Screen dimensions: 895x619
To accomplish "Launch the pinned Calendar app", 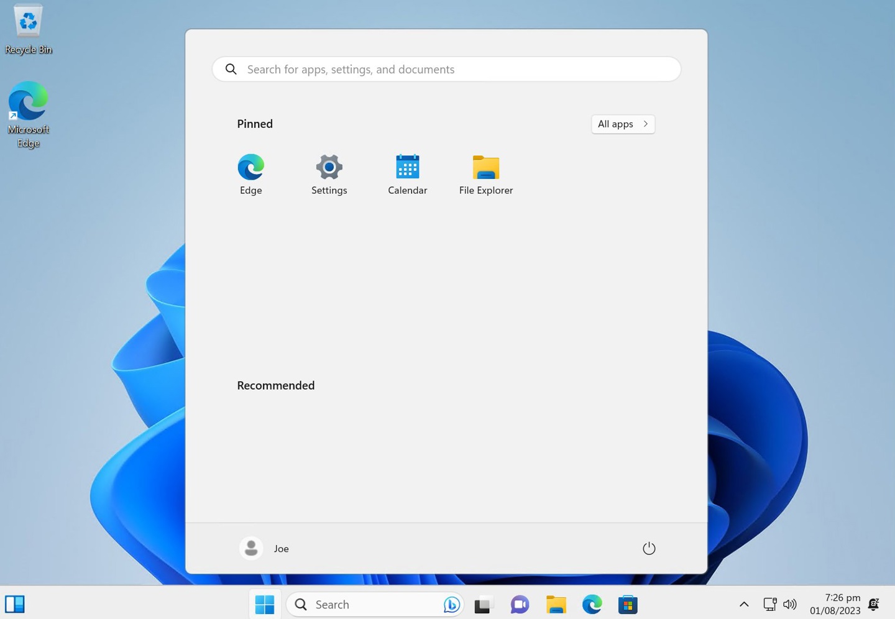I will click(x=407, y=175).
